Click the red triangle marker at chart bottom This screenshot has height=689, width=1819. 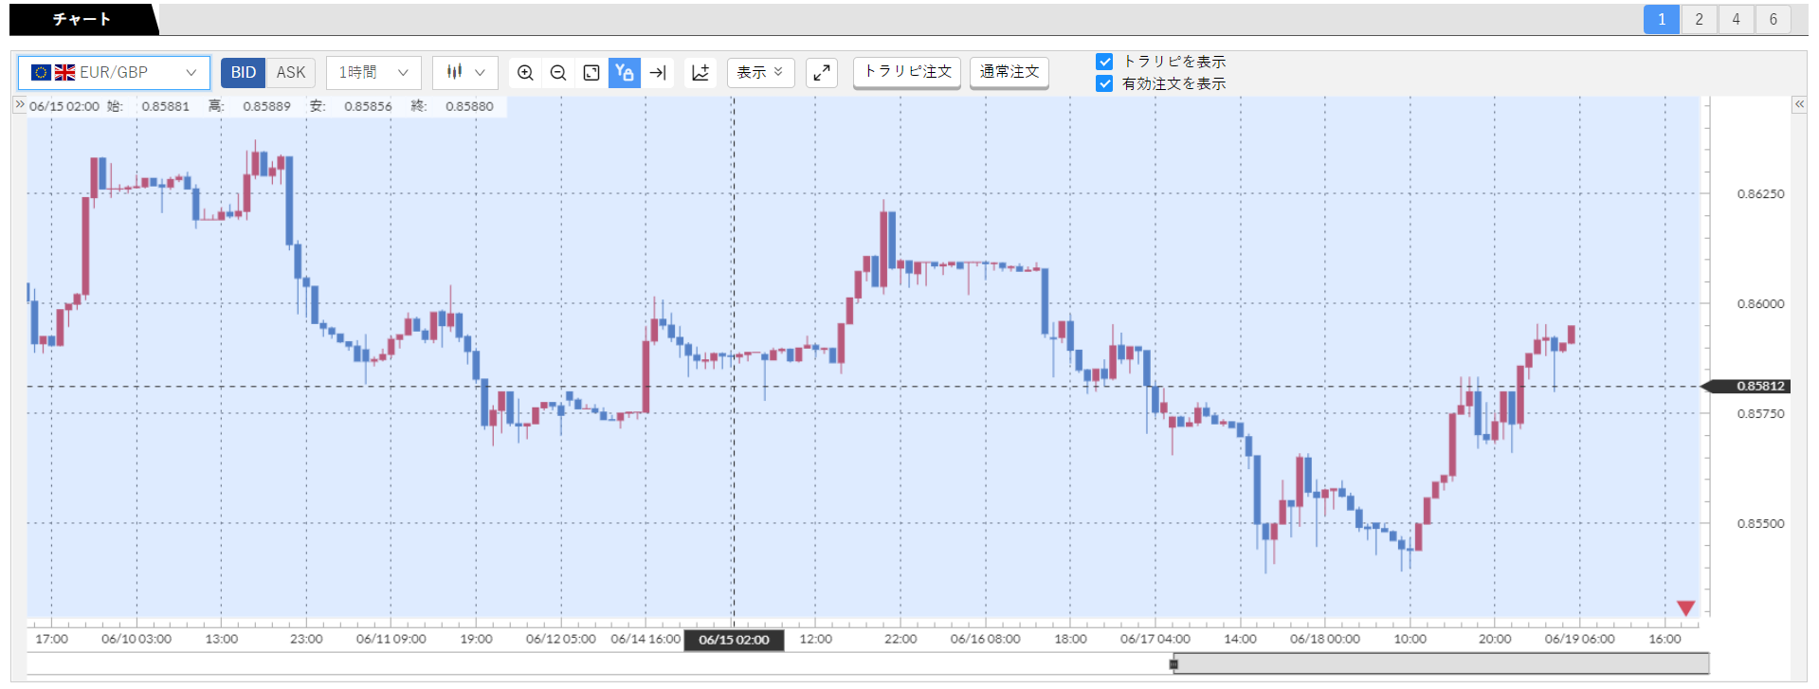pos(1685,607)
